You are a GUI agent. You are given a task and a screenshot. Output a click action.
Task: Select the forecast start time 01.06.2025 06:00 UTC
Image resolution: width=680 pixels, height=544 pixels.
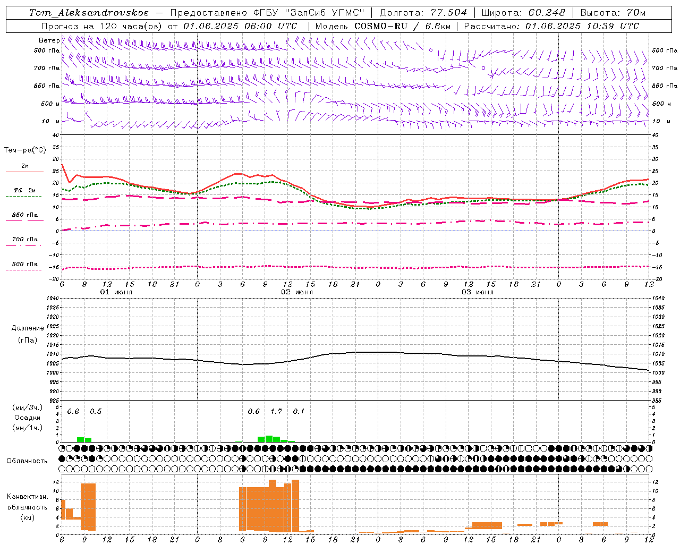point(240,26)
